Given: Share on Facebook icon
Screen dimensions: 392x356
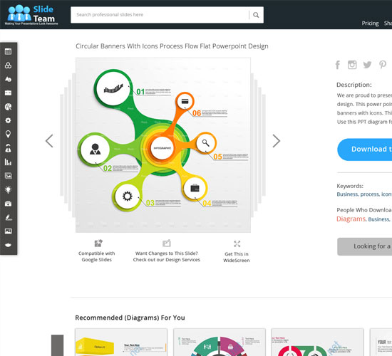Looking at the screenshot, I should 338,65.
